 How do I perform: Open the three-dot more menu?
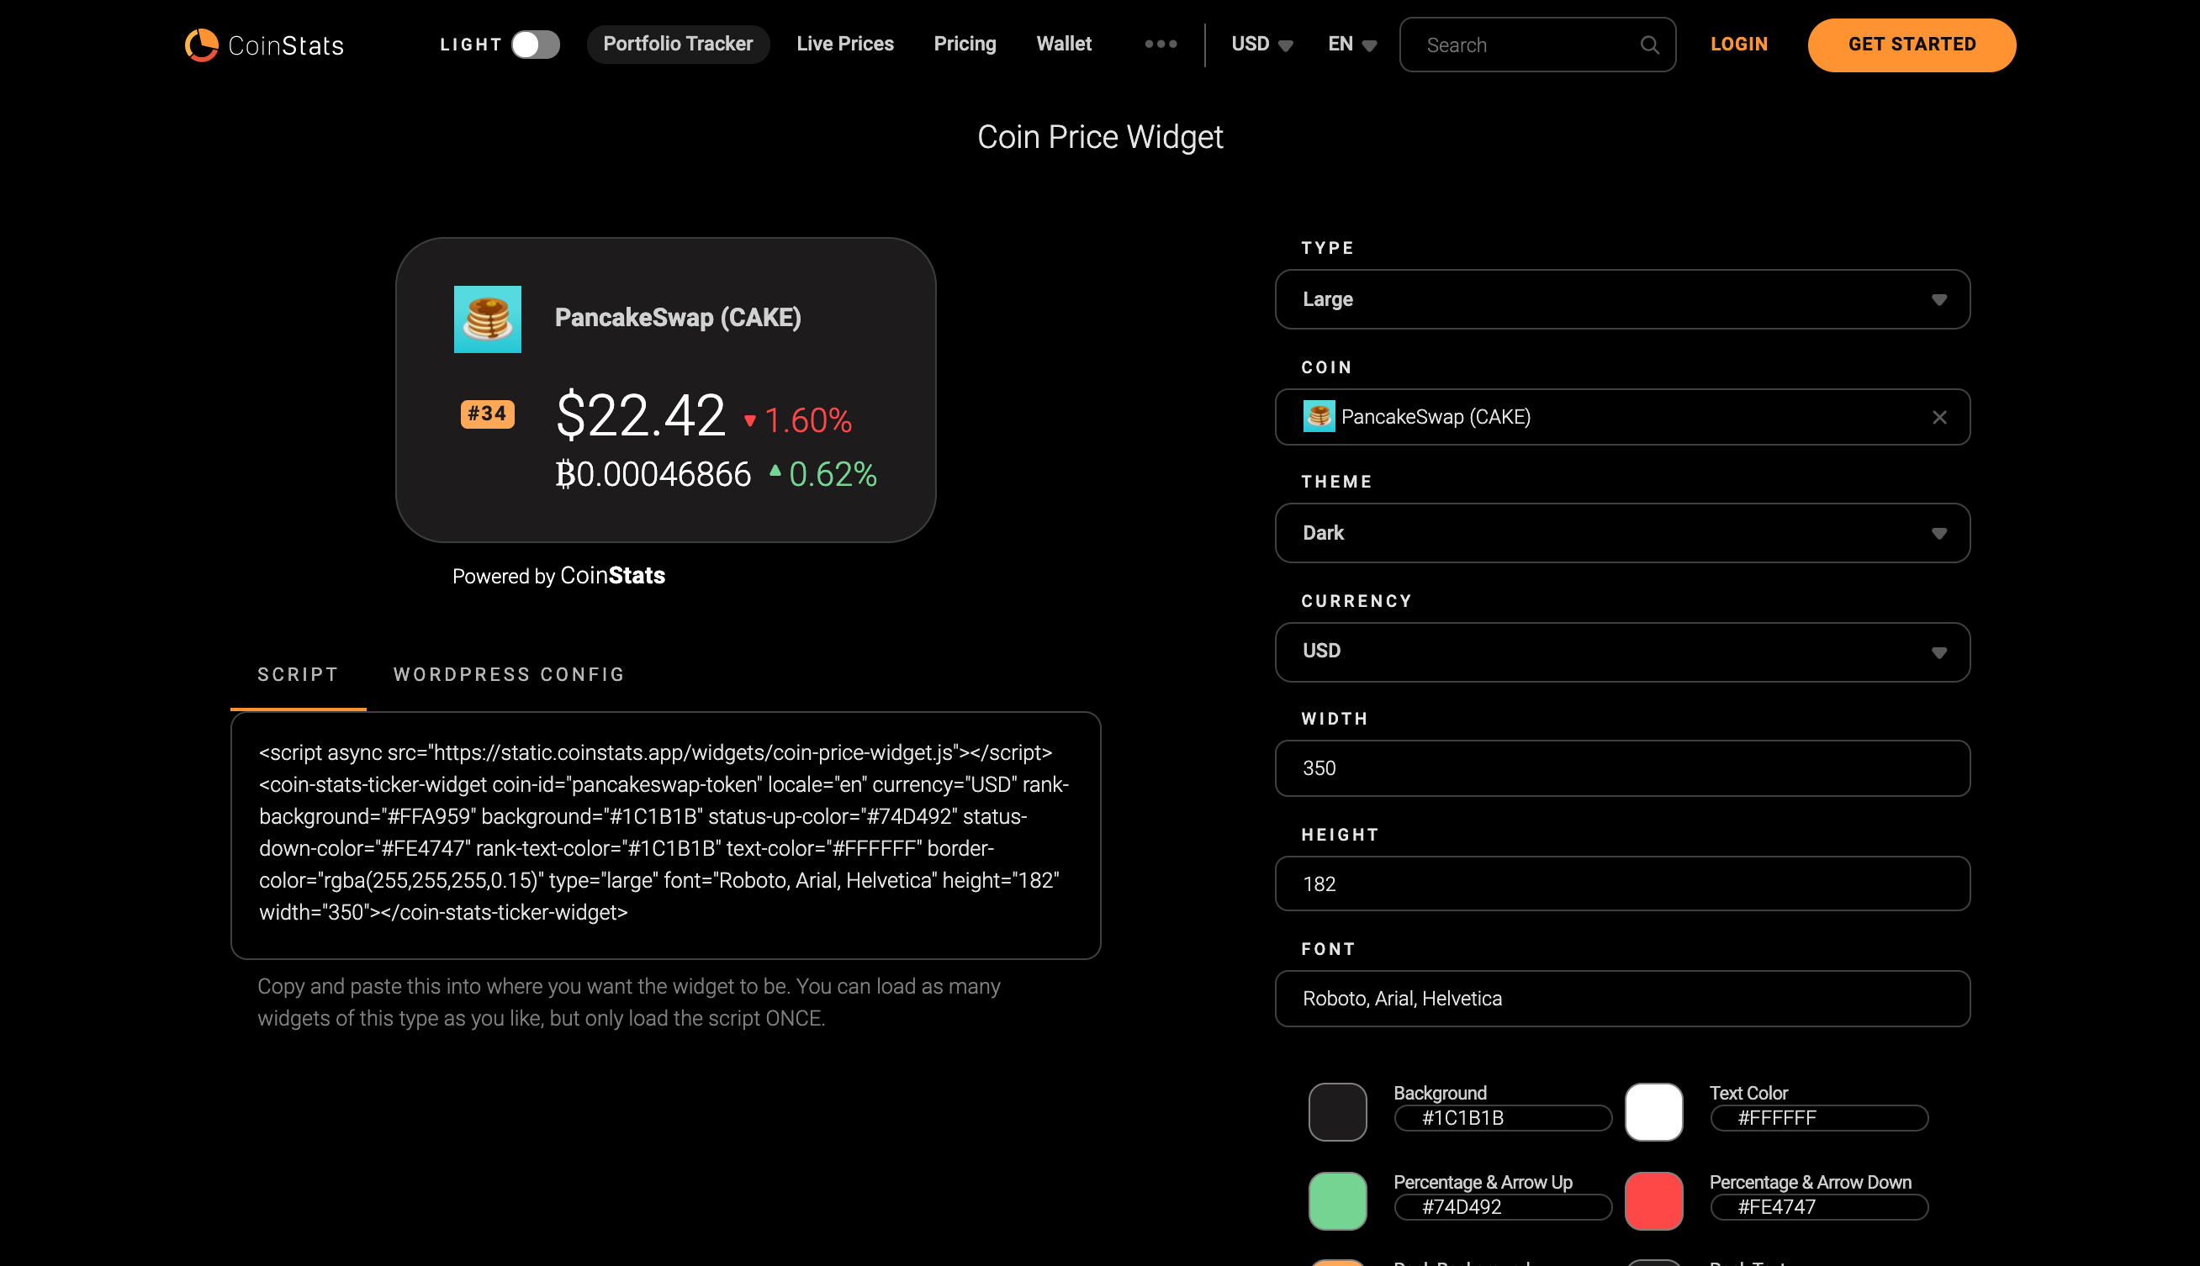point(1160,44)
